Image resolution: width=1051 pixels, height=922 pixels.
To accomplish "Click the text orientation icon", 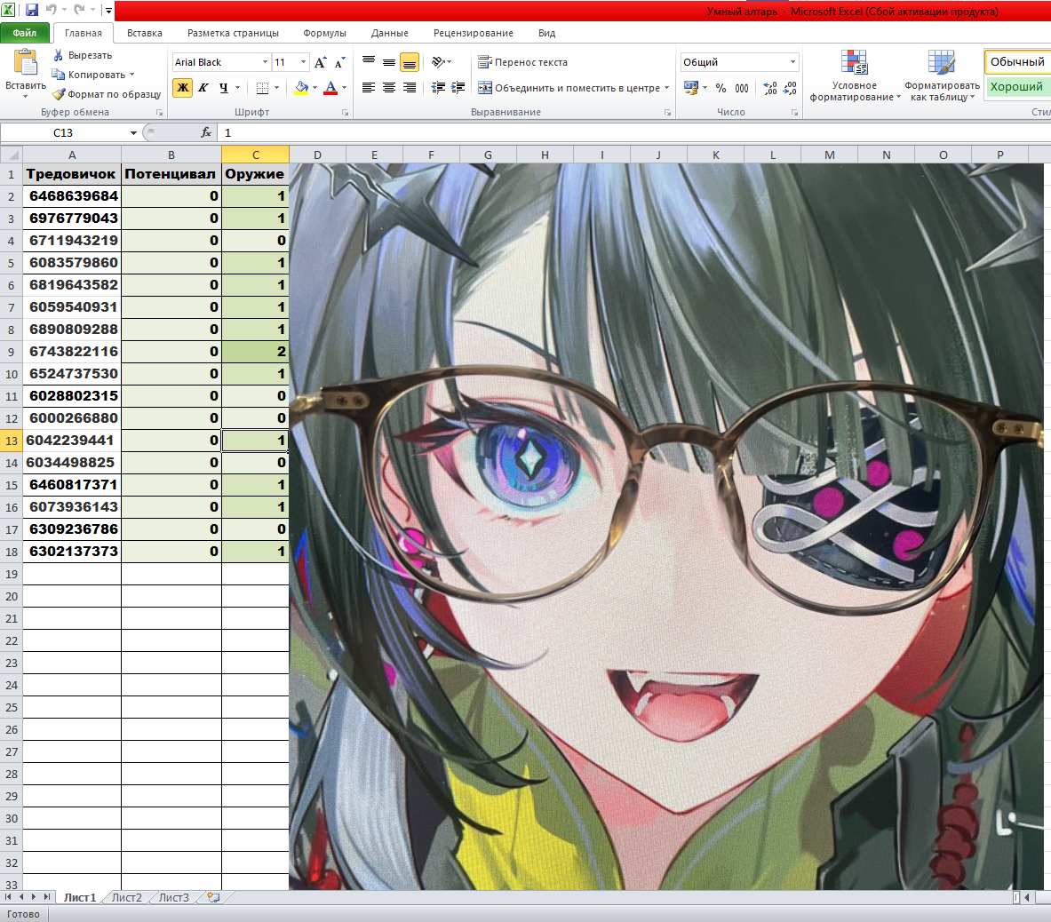I will click(438, 62).
